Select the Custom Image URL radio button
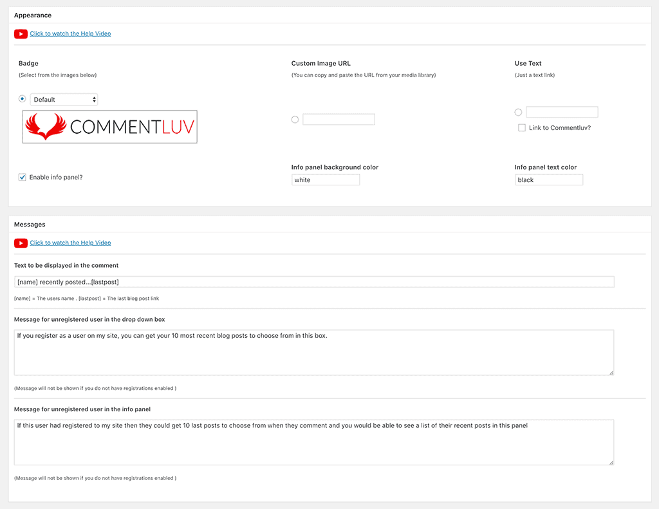Screen dimensions: 659x509 point(295,119)
